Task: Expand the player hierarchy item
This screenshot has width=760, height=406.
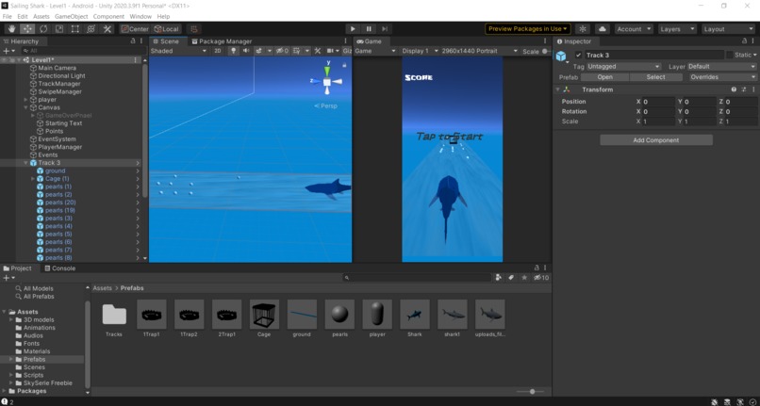Action: click(x=25, y=100)
